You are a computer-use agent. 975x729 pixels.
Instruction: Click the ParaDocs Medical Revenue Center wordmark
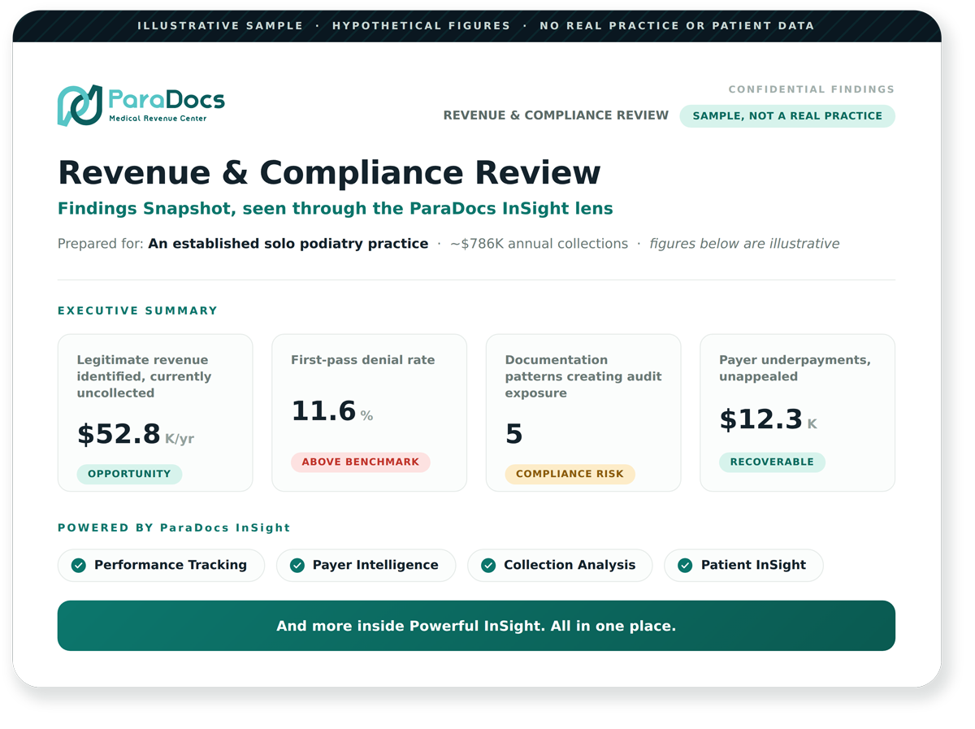[x=167, y=105]
